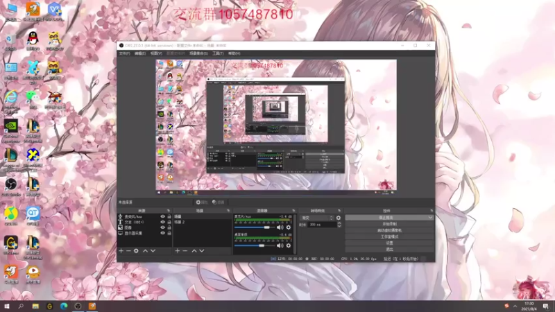Toggle the lock on 麦克风/Aux source
Viewport: 555px width, 312px height.
169,216
